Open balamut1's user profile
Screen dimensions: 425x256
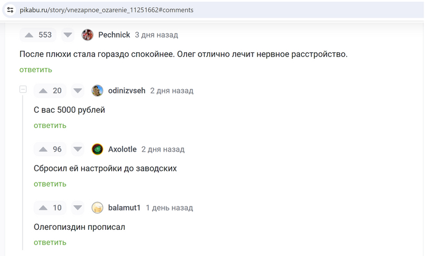click(x=124, y=207)
